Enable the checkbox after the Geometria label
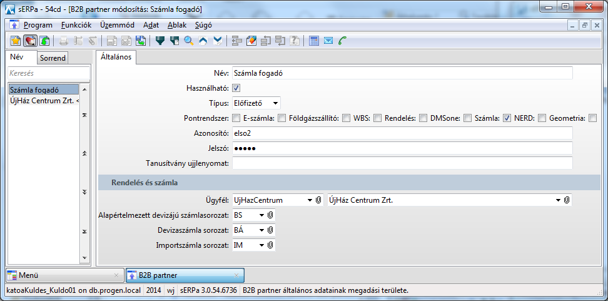This screenshot has width=608, height=301. pos(592,118)
